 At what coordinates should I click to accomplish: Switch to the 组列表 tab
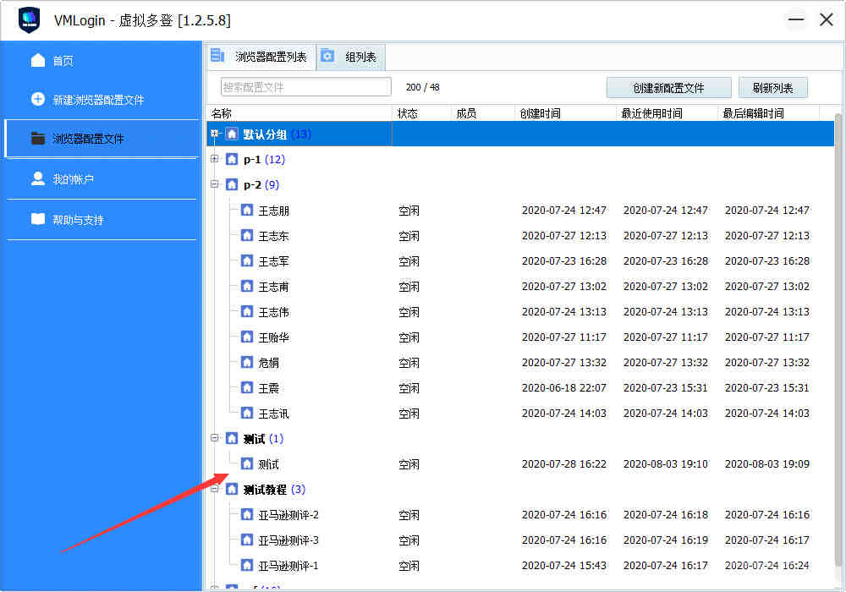(351, 57)
